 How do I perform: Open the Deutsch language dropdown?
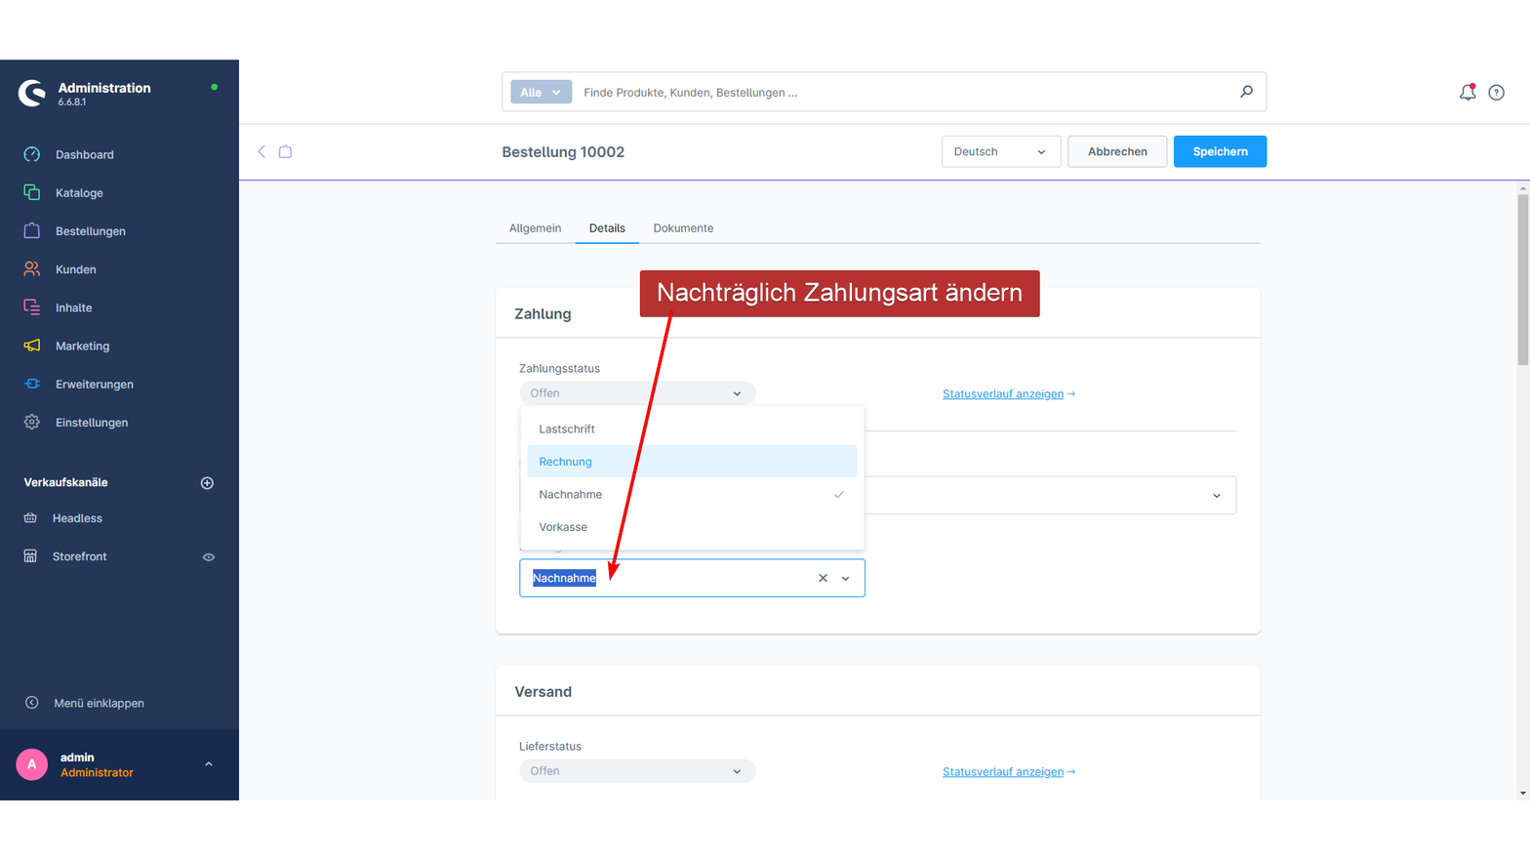[1001, 151]
